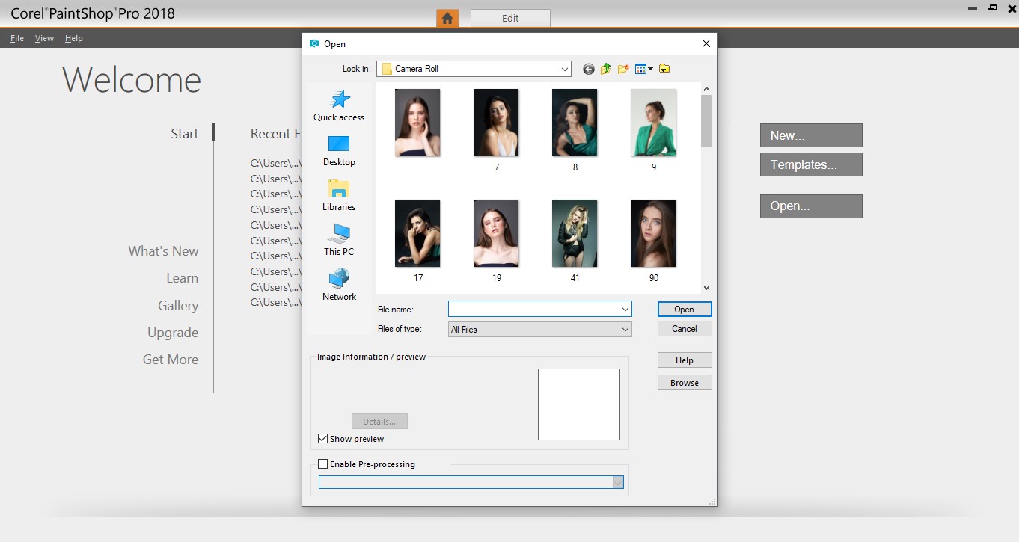Open the Help menu
The height and width of the screenshot is (542, 1019).
pos(73,38)
